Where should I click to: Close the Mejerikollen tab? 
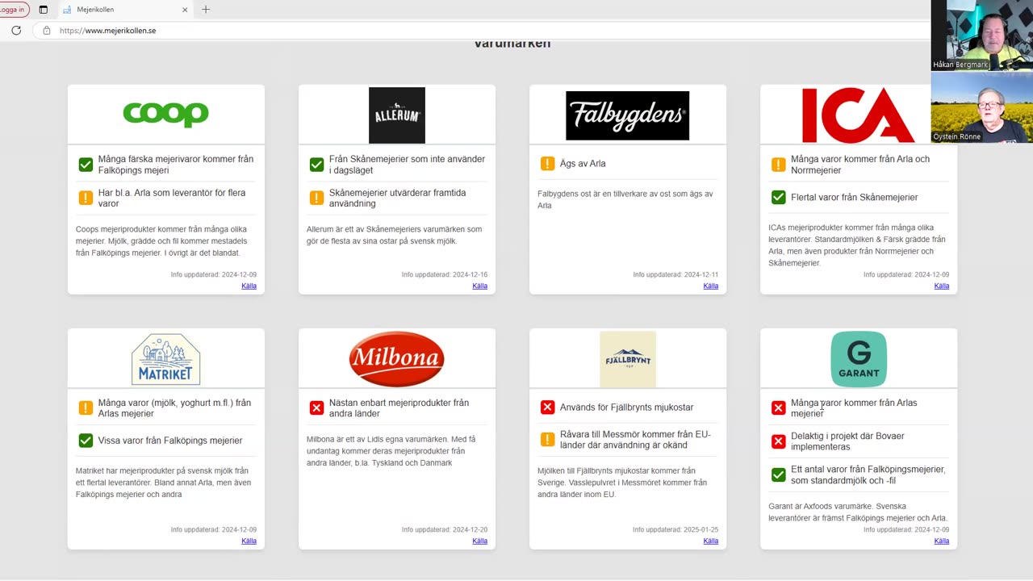[x=185, y=10]
